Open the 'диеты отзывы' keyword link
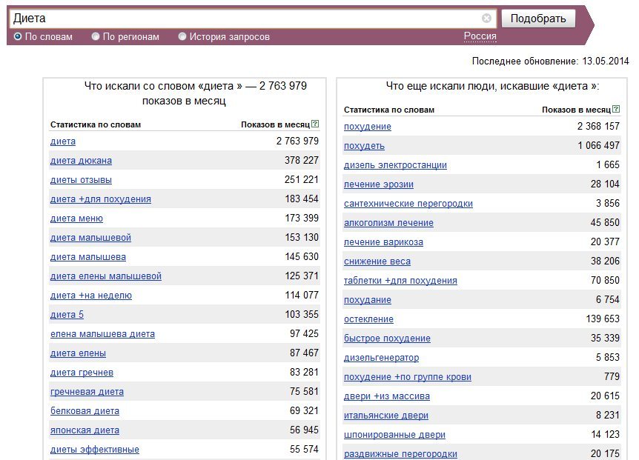The image size is (639, 460). pos(81,180)
